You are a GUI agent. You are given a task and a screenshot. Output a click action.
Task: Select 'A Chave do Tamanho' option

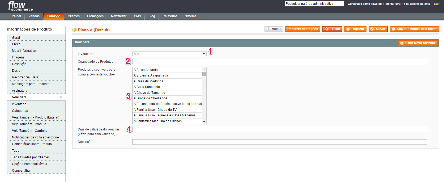(167, 93)
